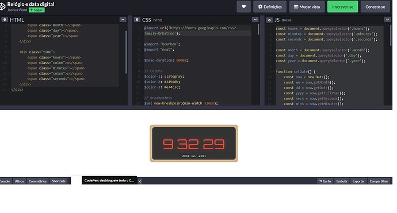The width and height of the screenshot is (397, 213).
Task: Open the Shortcuts footer button
Action: (59, 181)
